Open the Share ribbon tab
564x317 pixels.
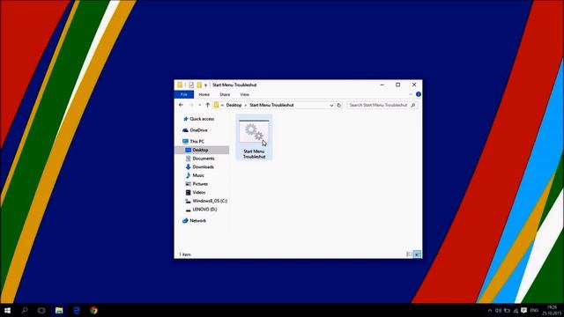225,94
